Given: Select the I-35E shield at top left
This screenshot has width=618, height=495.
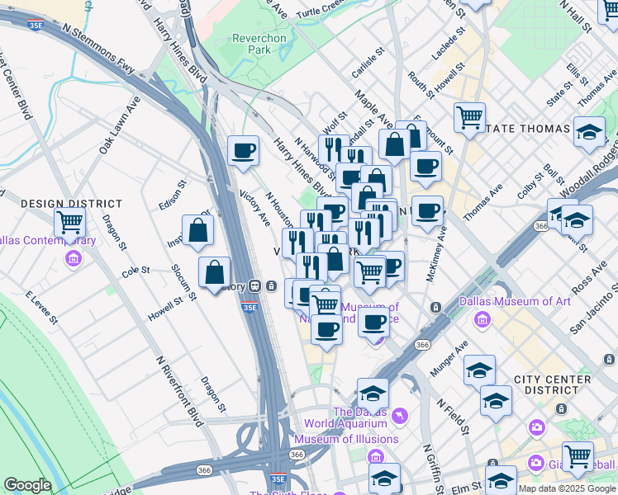Looking at the screenshot, I should pyautogui.click(x=36, y=25).
